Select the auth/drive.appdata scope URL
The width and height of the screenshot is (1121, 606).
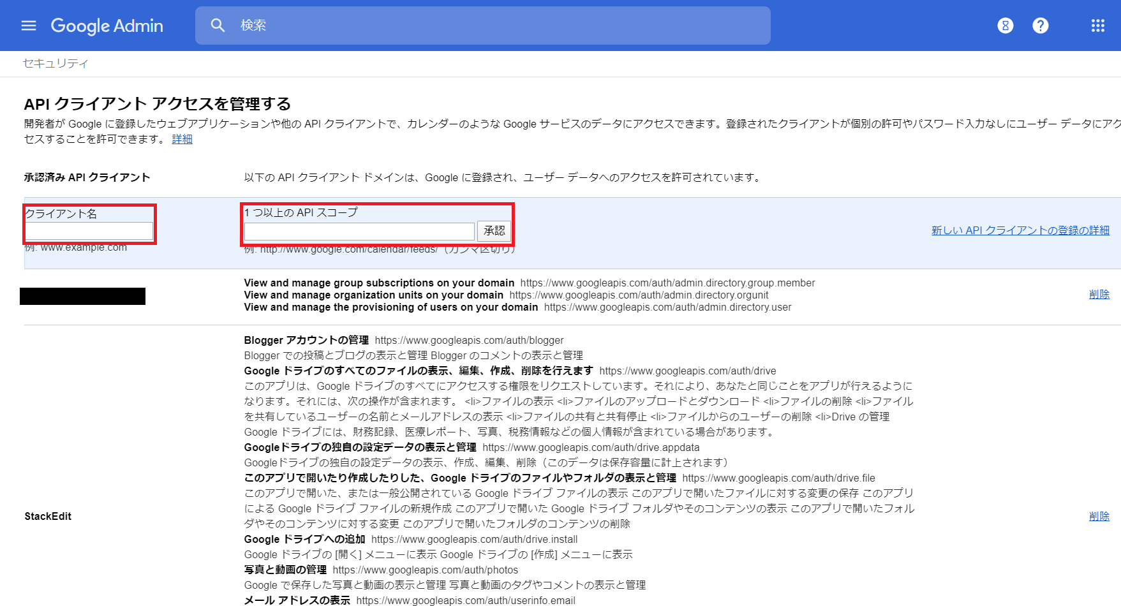pyautogui.click(x=591, y=447)
